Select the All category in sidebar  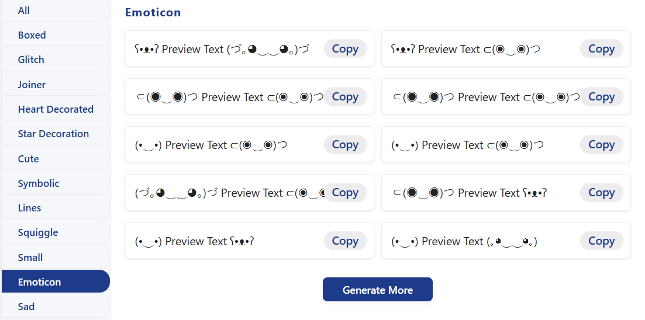[x=56, y=11]
